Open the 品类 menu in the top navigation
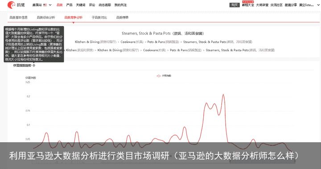The height and width of the screenshot is (169, 321). pyautogui.click(x=60, y=5)
